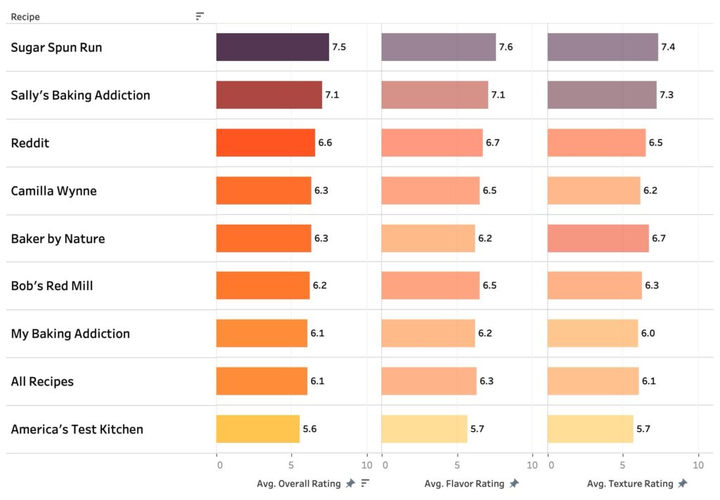
Task: Click the Avg. Texture Rating axis label
Action: tap(629, 484)
